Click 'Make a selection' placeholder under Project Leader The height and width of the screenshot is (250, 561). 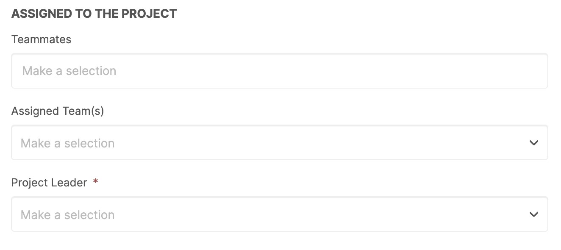67,215
